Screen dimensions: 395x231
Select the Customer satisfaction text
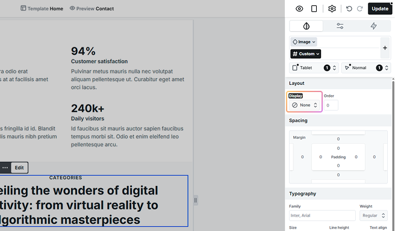pyautogui.click(x=99, y=61)
